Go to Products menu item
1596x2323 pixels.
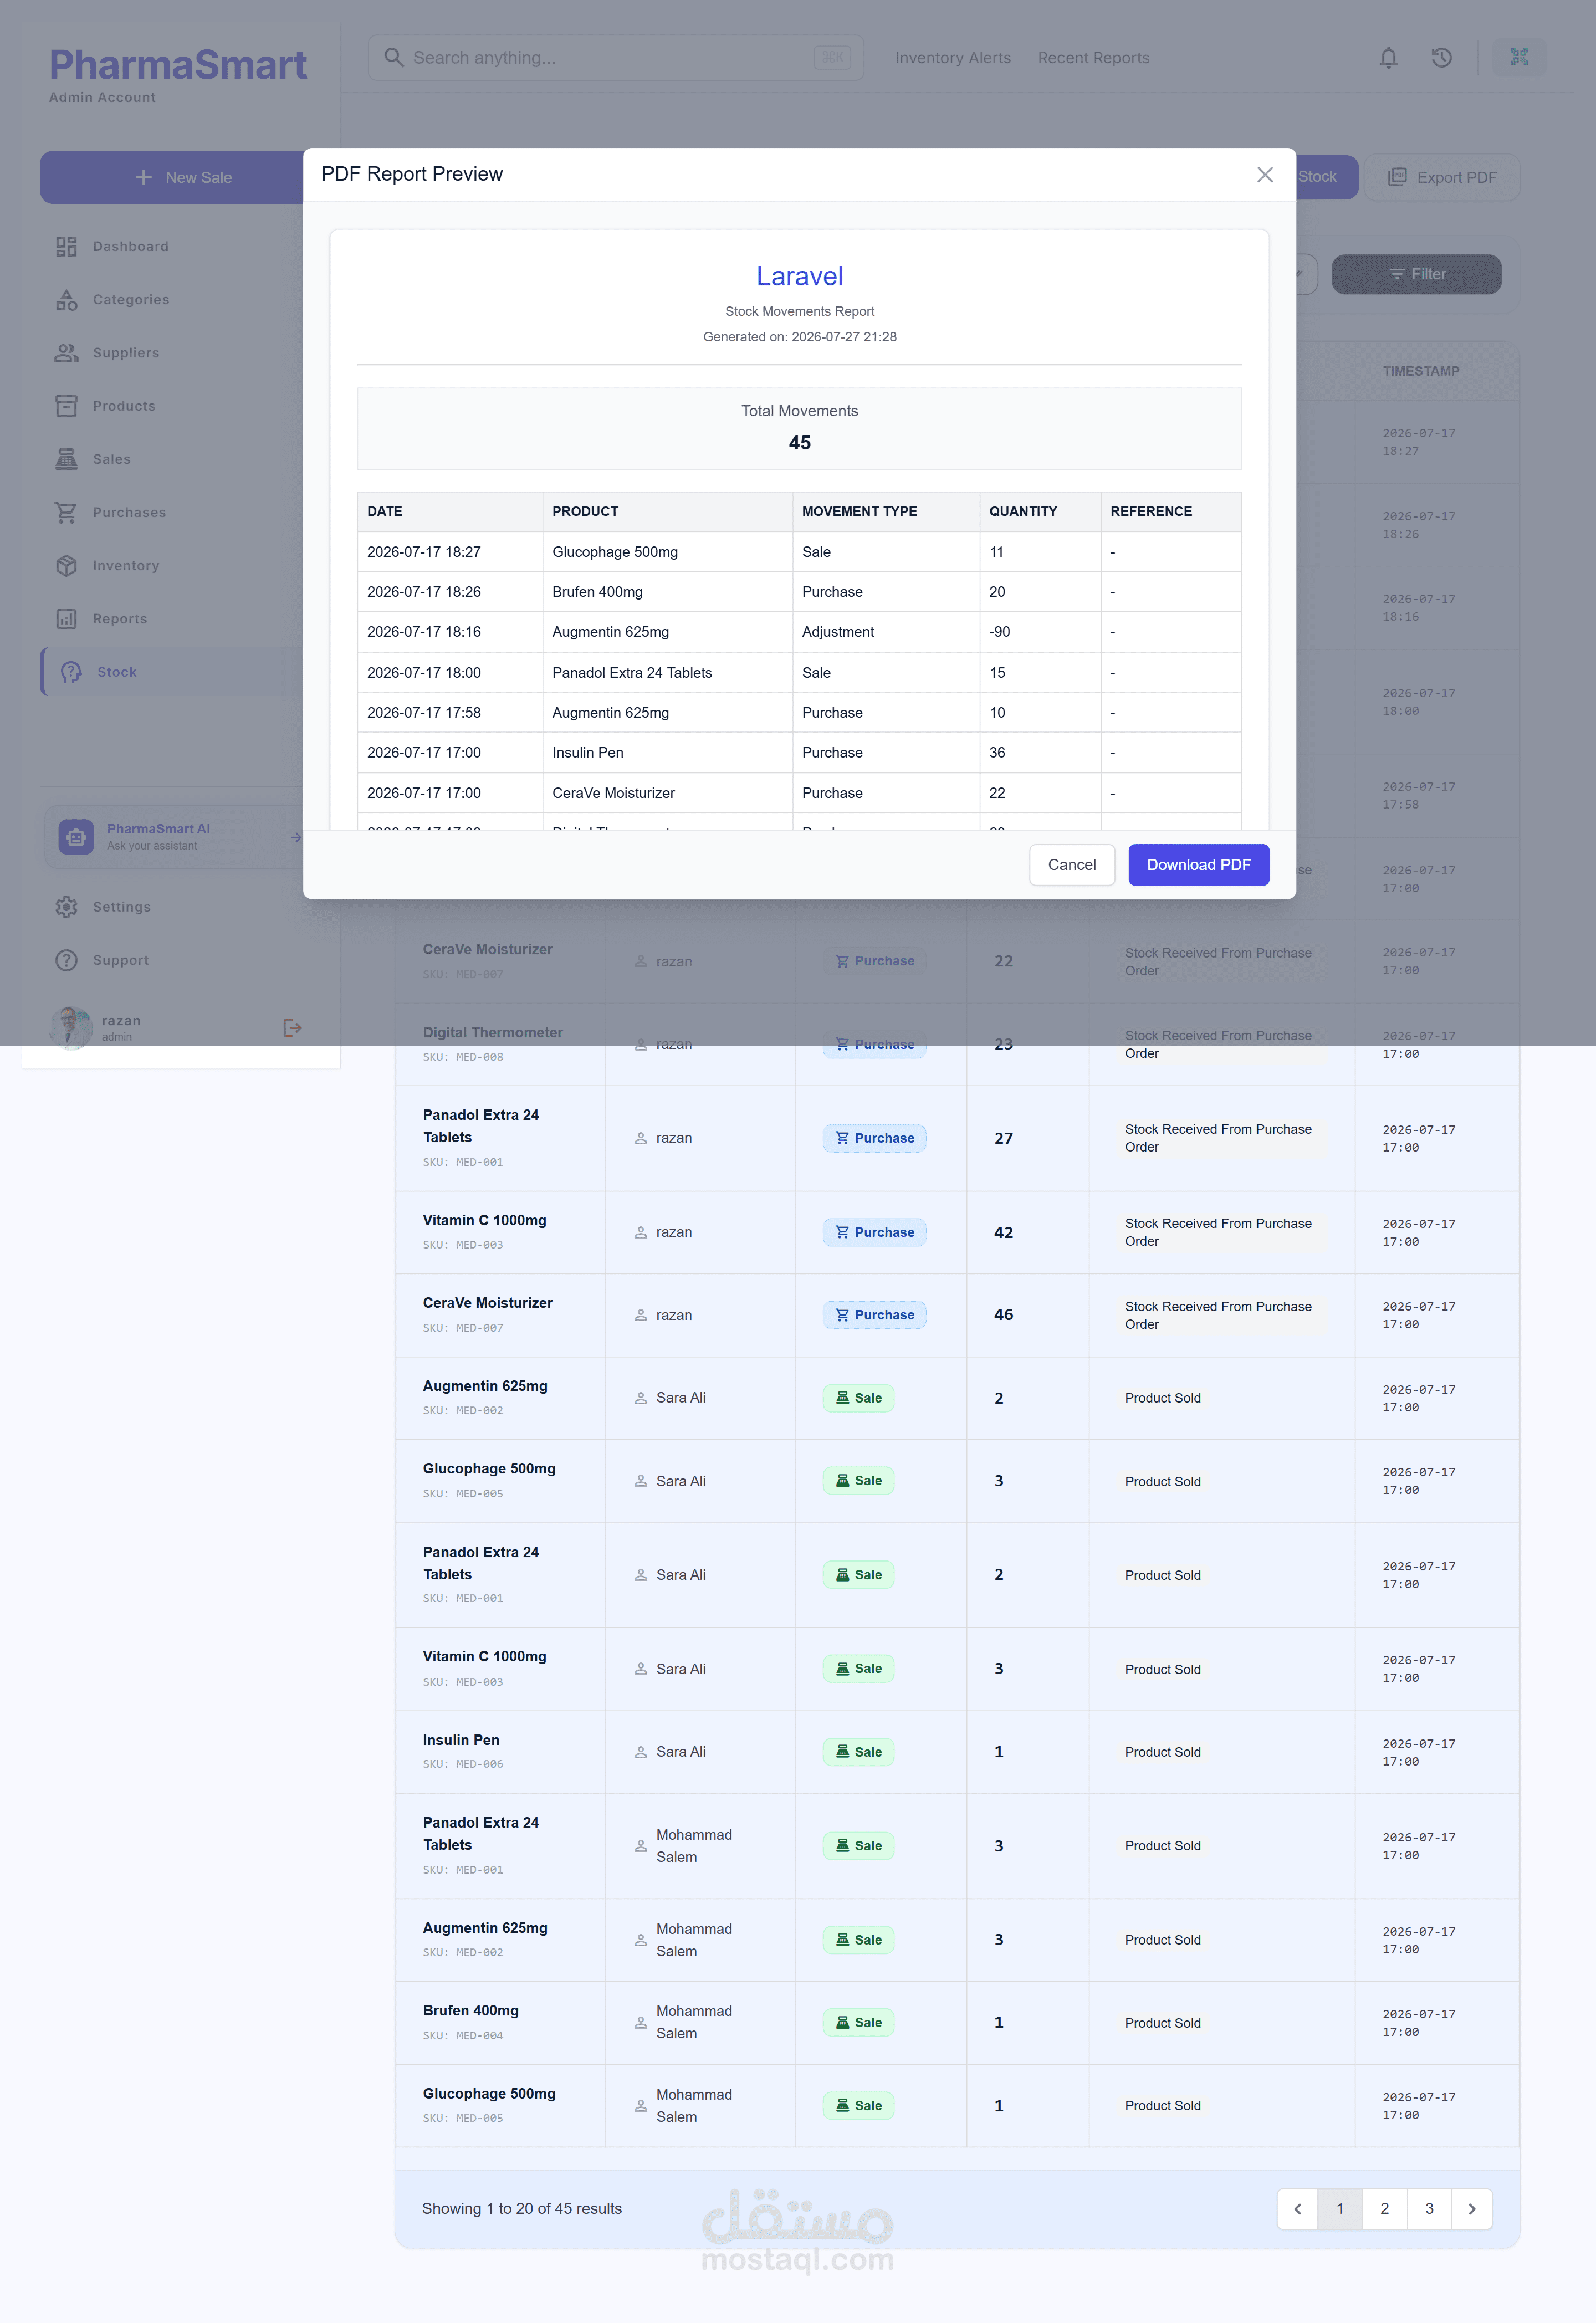click(124, 406)
